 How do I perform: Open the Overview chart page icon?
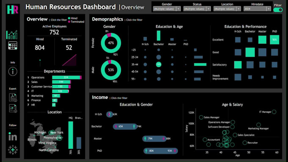click(x=12, y=35)
